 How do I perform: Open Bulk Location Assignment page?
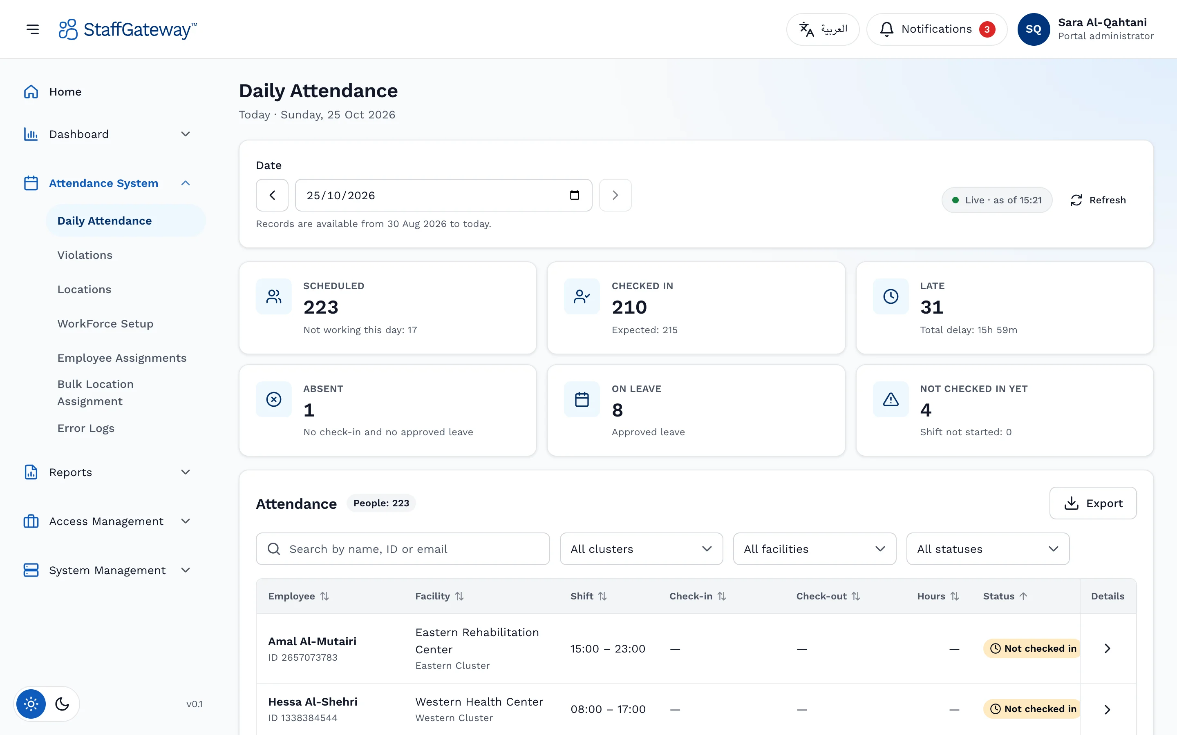pyautogui.click(x=95, y=393)
